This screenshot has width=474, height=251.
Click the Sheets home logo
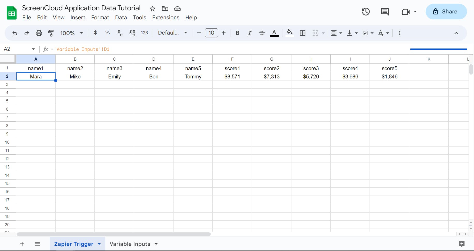point(12,13)
